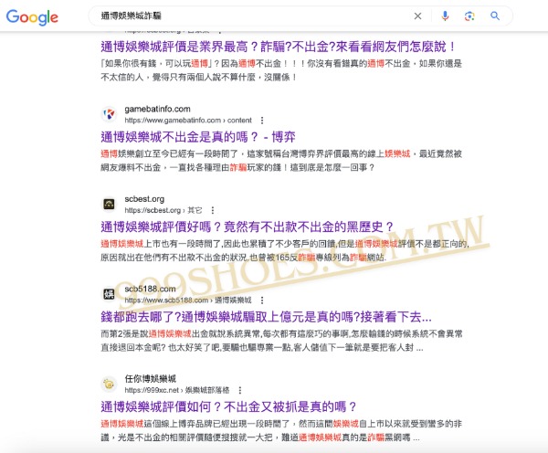548x453 pixels.
Task: Click the gamebatinfo.com site favicon
Action: tap(109, 114)
